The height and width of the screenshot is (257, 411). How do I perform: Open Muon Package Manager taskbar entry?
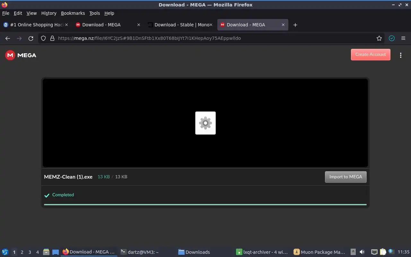(320, 252)
